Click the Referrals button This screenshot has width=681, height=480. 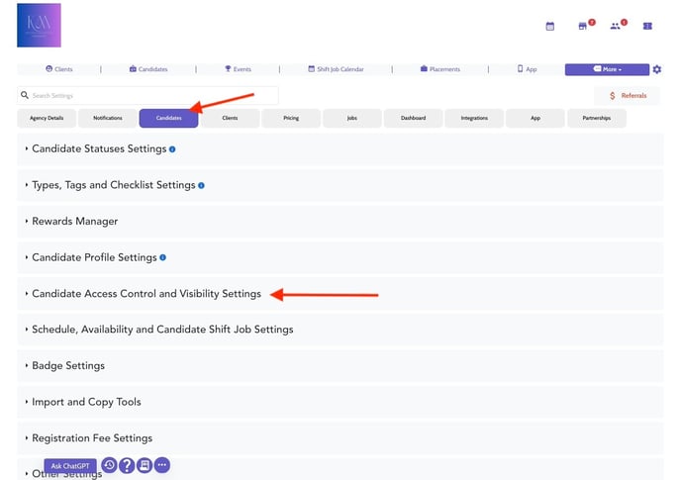point(628,96)
